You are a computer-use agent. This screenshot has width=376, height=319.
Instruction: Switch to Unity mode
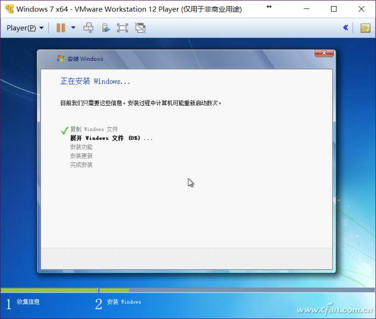tap(141, 28)
